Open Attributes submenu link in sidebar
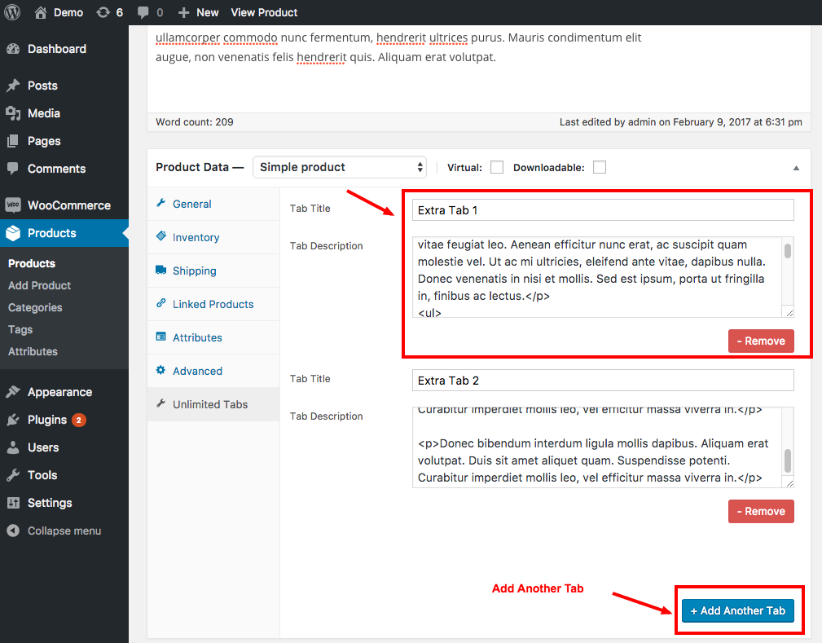 [33, 351]
